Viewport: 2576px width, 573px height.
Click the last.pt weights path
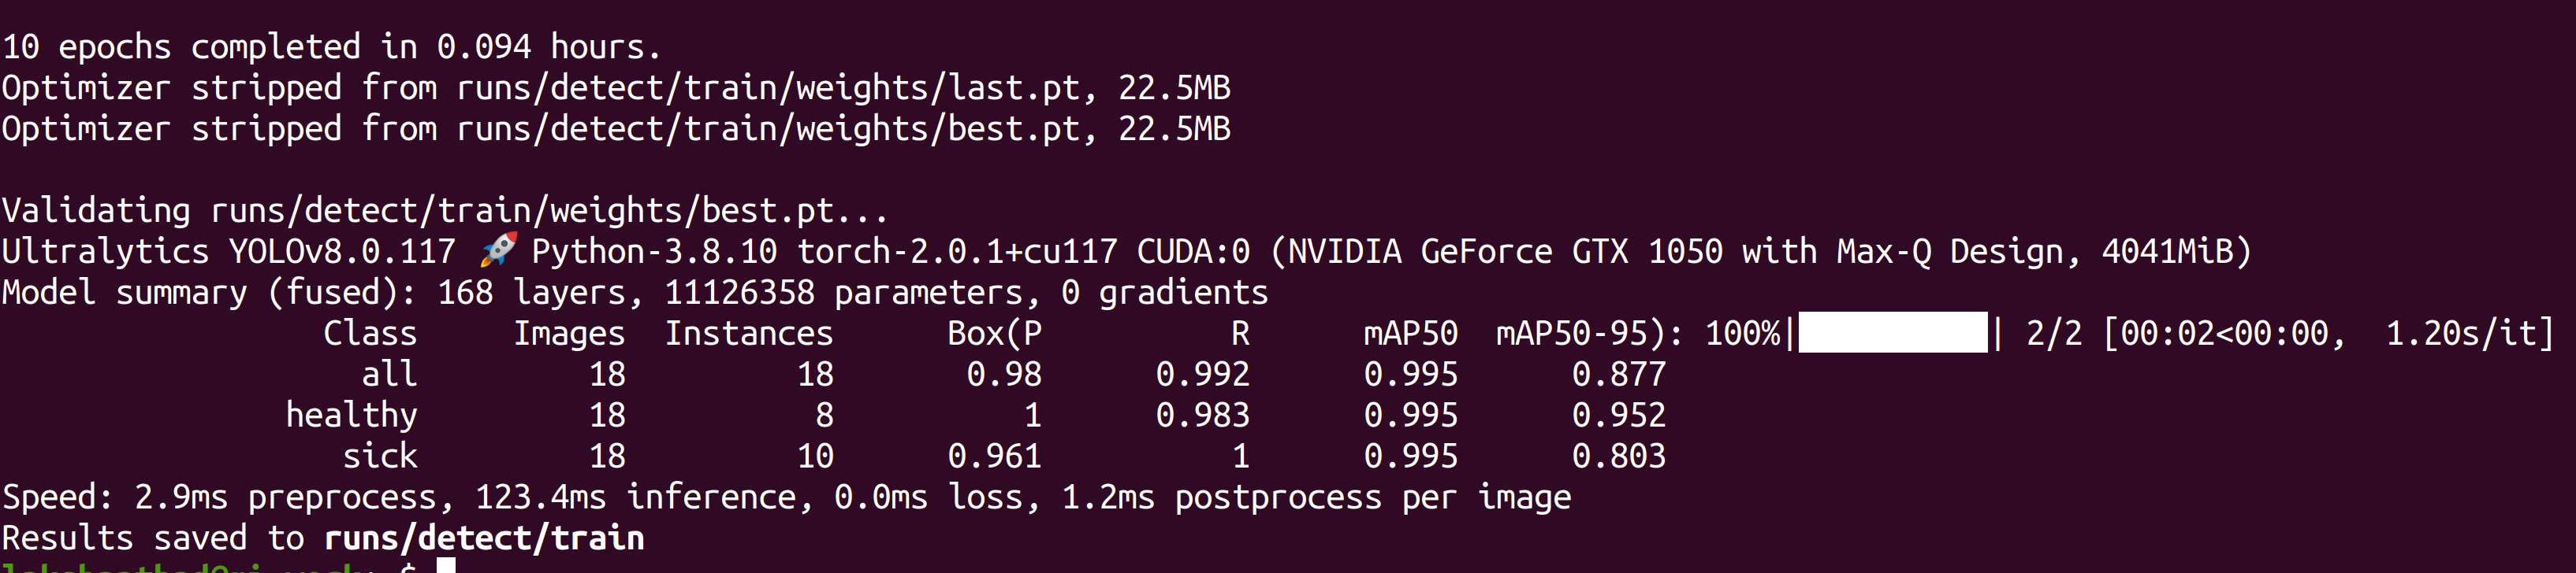point(768,88)
